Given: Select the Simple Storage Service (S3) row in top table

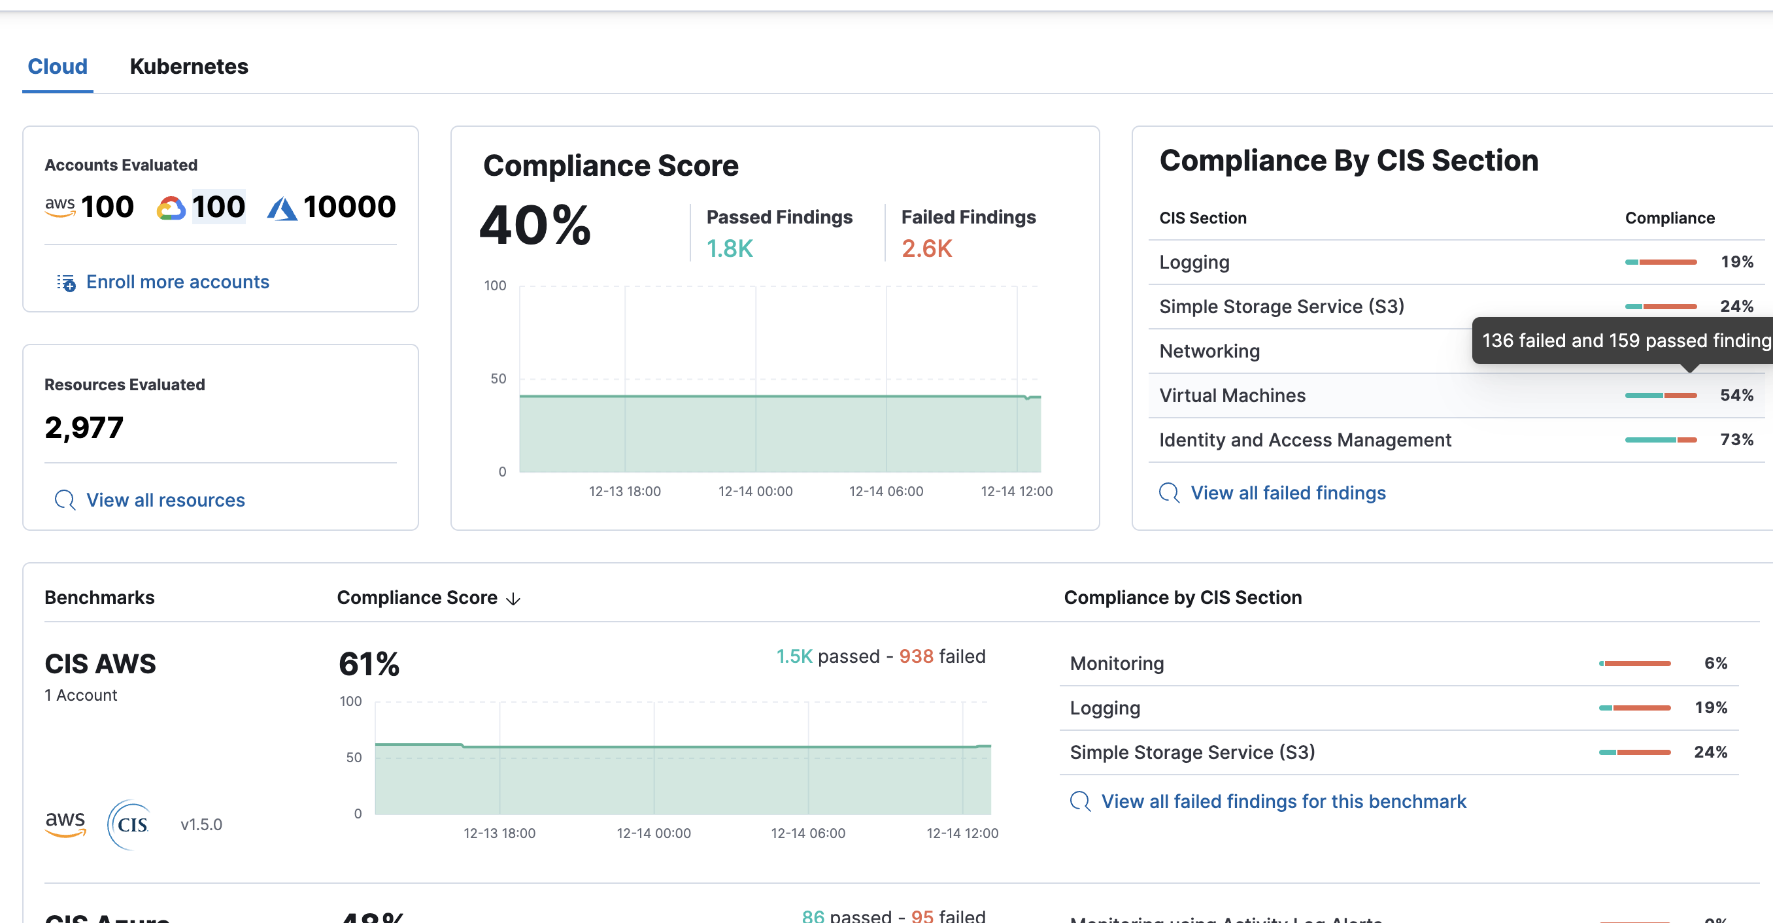Looking at the screenshot, I should pyautogui.click(x=1457, y=307).
